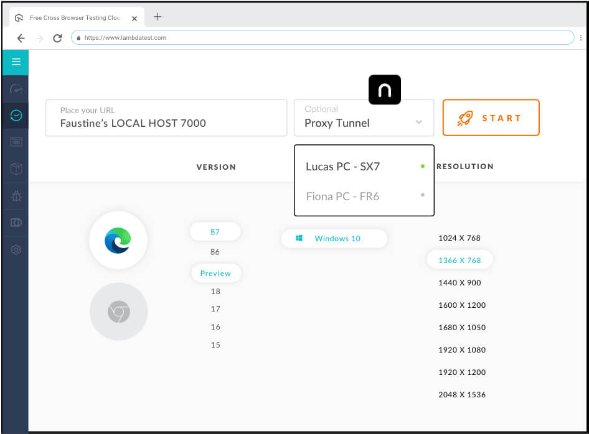The height and width of the screenshot is (434, 589).
Task: Open the sidebar icon below the bug tracker
Action: pyautogui.click(x=15, y=222)
